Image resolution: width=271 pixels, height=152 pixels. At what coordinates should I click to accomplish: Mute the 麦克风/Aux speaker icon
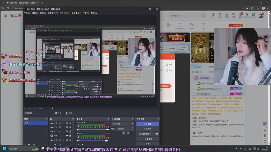click(78, 129)
